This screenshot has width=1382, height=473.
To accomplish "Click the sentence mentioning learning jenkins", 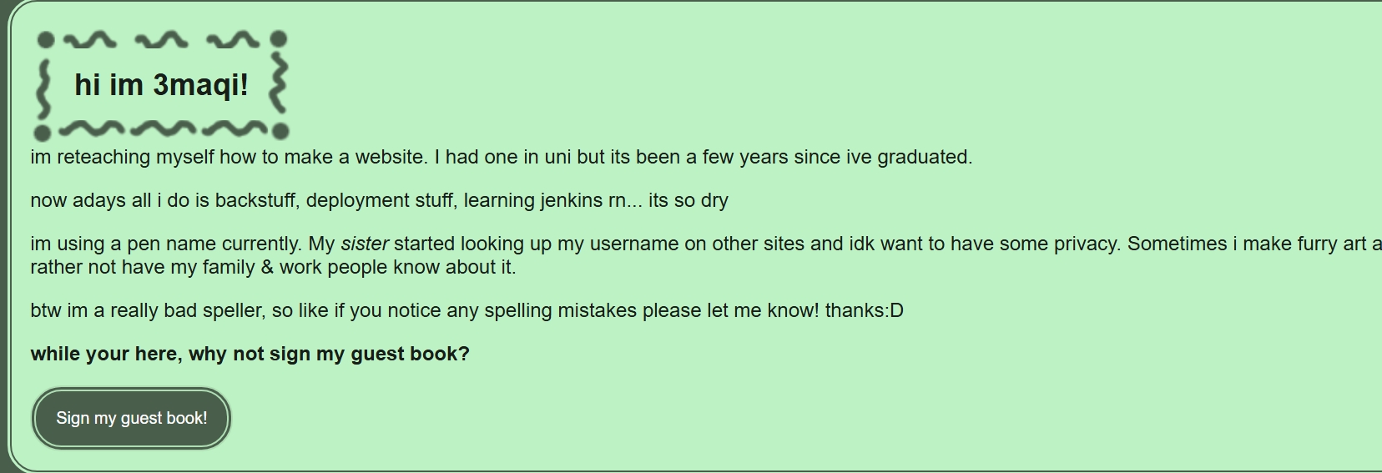I will pyautogui.click(x=379, y=200).
